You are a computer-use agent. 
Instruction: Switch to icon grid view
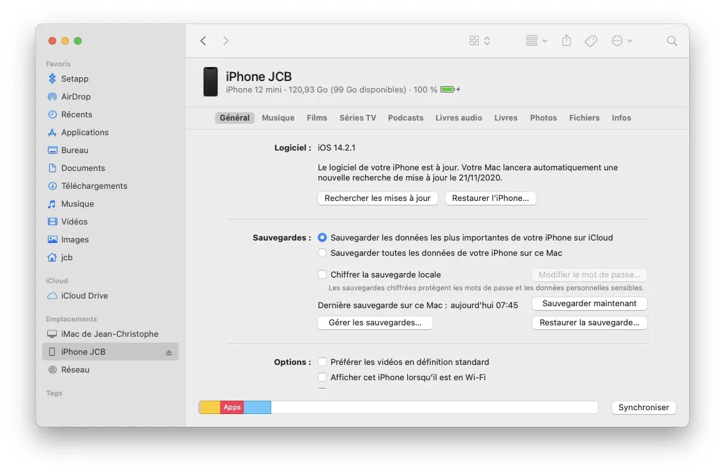click(474, 41)
